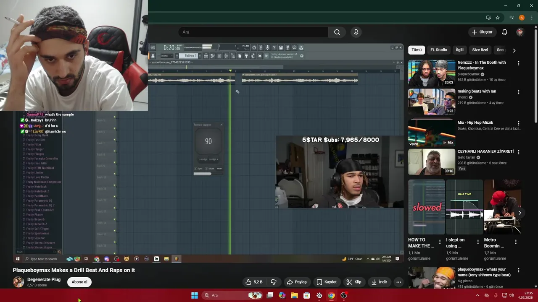This screenshot has width=538, height=302.
Task: Show next shorts with right arrow
Action: coord(520,213)
